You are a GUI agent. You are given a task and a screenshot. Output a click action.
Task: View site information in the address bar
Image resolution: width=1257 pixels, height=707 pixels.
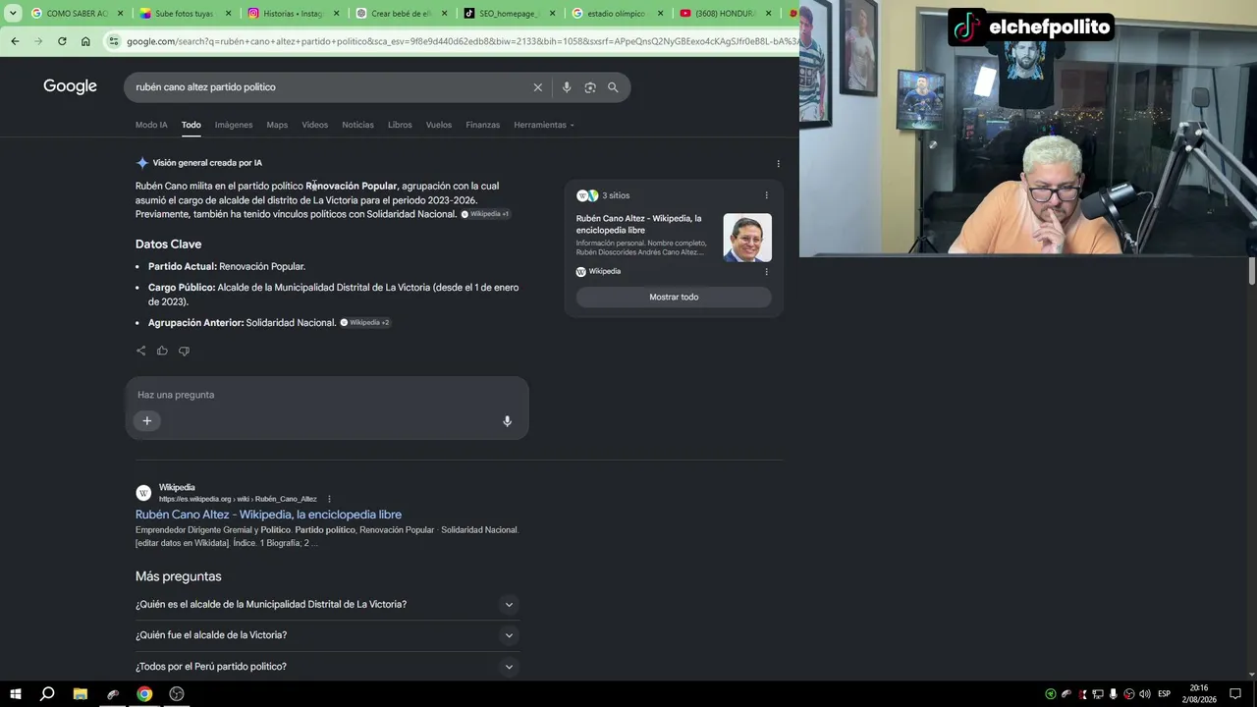pyautogui.click(x=114, y=41)
